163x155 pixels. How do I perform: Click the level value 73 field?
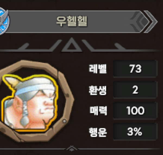[x=135, y=69]
